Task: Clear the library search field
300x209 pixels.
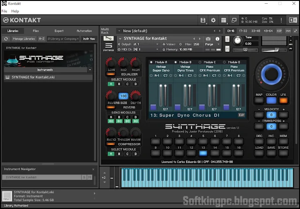Action: 77,39
